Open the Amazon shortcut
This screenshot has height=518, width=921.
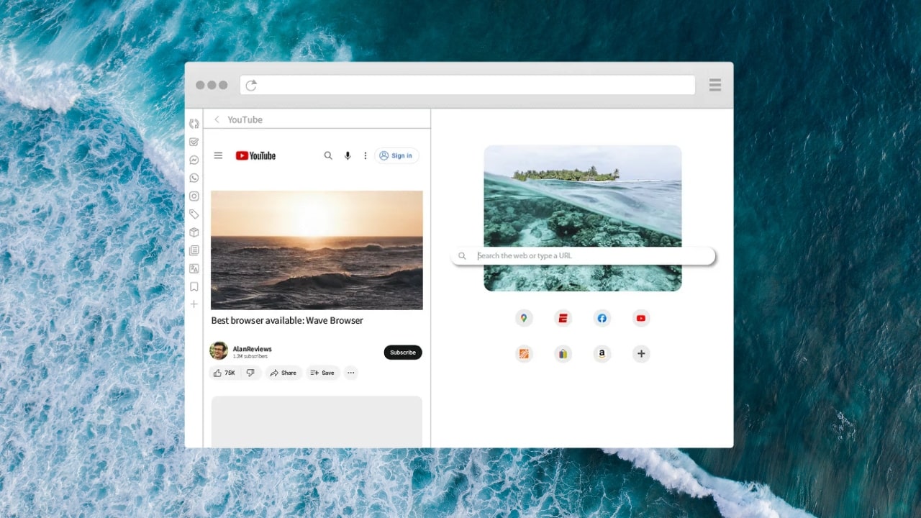[x=602, y=353]
